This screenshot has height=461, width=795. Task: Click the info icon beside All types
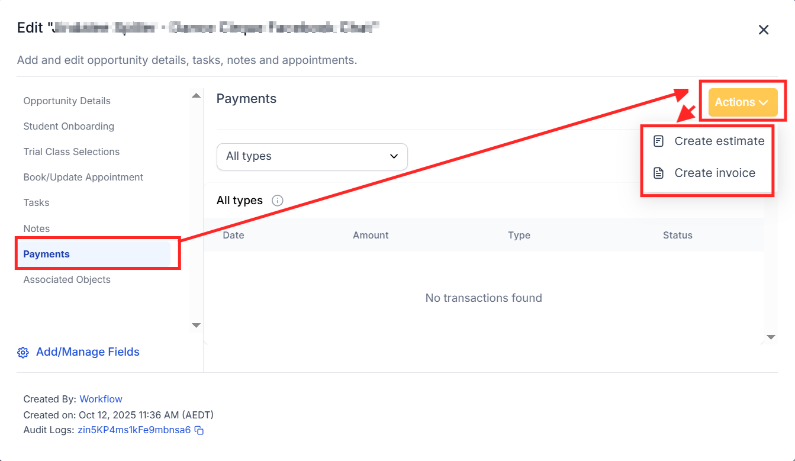coord(277,201)
